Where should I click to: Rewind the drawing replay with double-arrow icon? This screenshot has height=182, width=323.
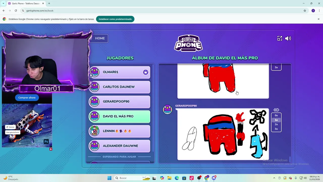tap(276, 110)
